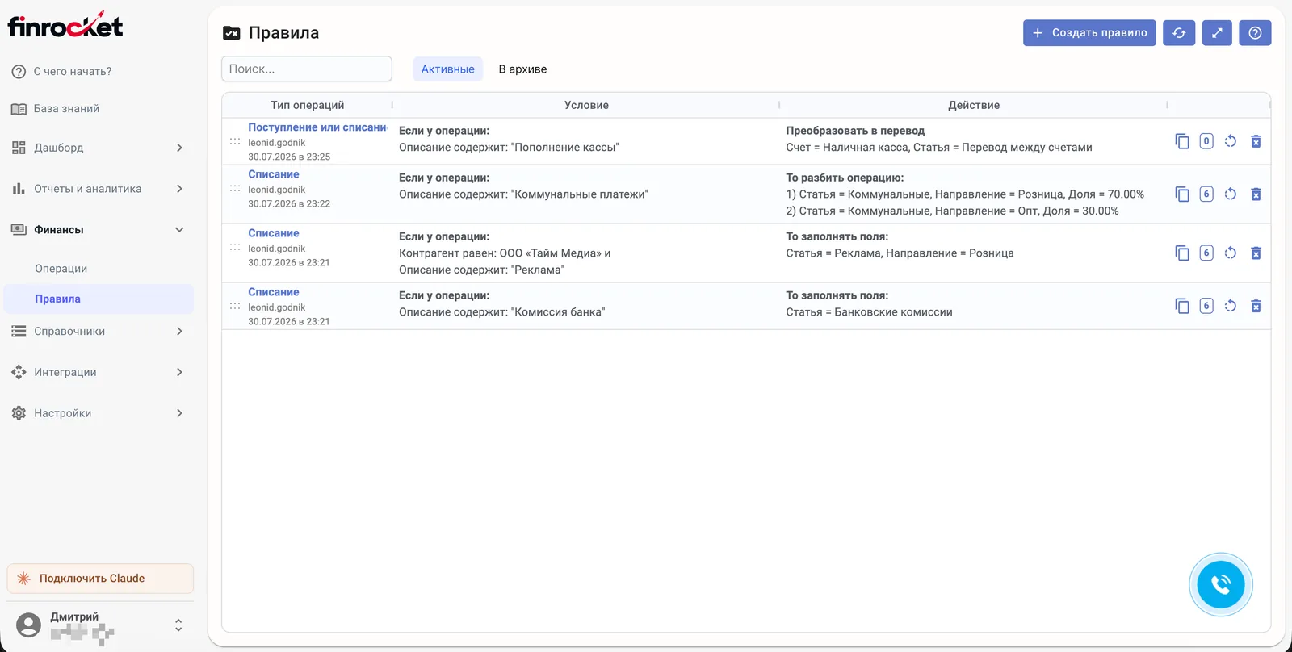Screen dimensions: 1292x652
Task: Click the Условие column header
Action: (586, 105)
